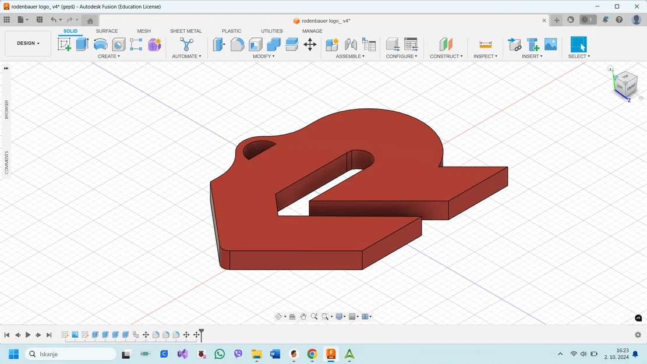The width and height of the screenshot is (647, 364).
Task: Open Google Chrome from taskbar
Action: pyautogui.click(x=312, y=354)
